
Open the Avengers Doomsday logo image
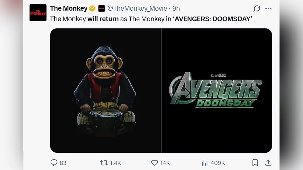216,90
